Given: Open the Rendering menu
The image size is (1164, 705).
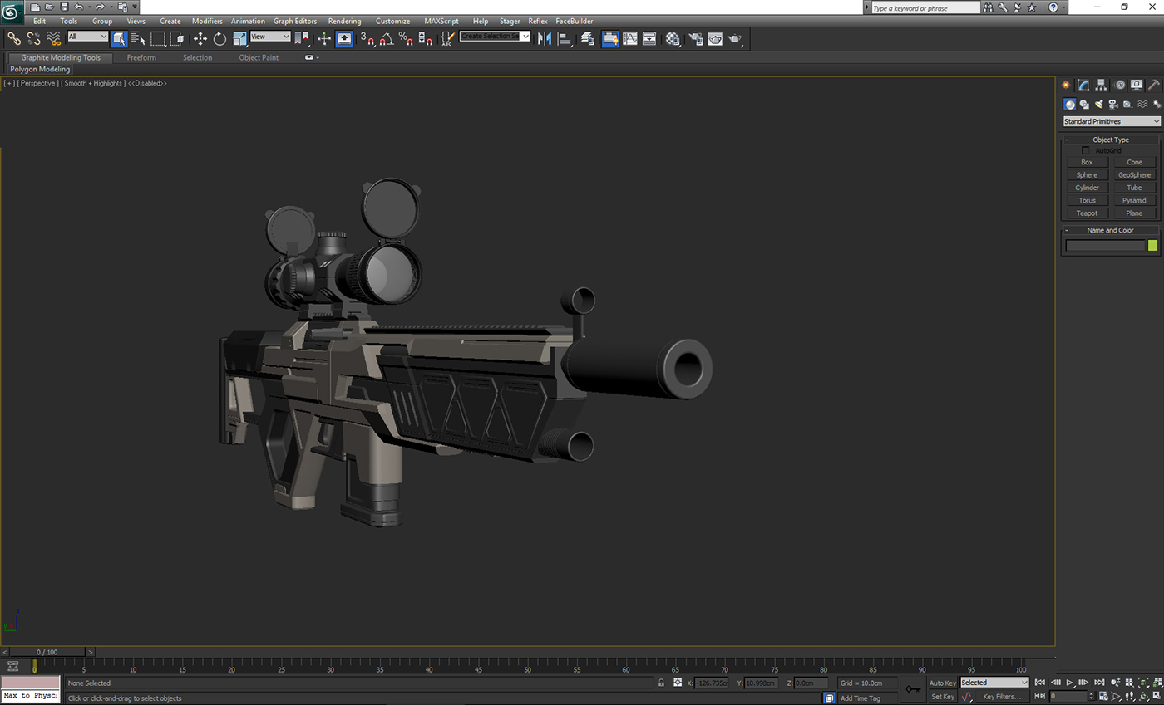Looking at the screenshot, I should (x=344, y=21).
